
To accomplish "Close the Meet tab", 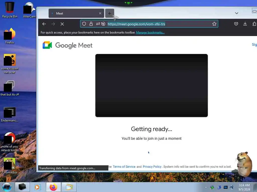I will tap(100, 13).
